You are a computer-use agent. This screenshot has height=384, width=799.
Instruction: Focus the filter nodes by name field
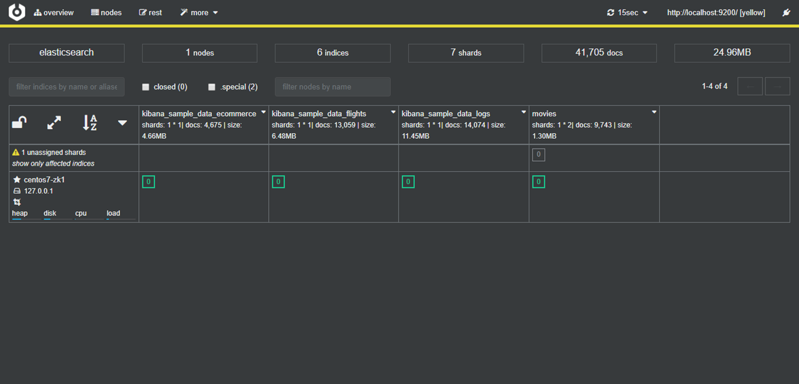(x=333, y=87)
